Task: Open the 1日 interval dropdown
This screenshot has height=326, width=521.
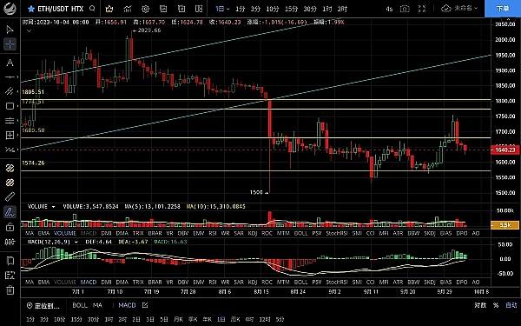Action: (222, 9)
